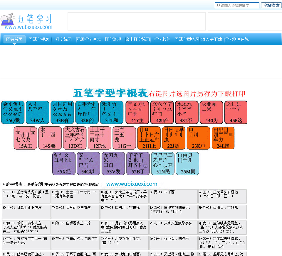Click the 34W人 key tile
The width and height of the screenshot is (282, 256).
click(x=37, y=112)
